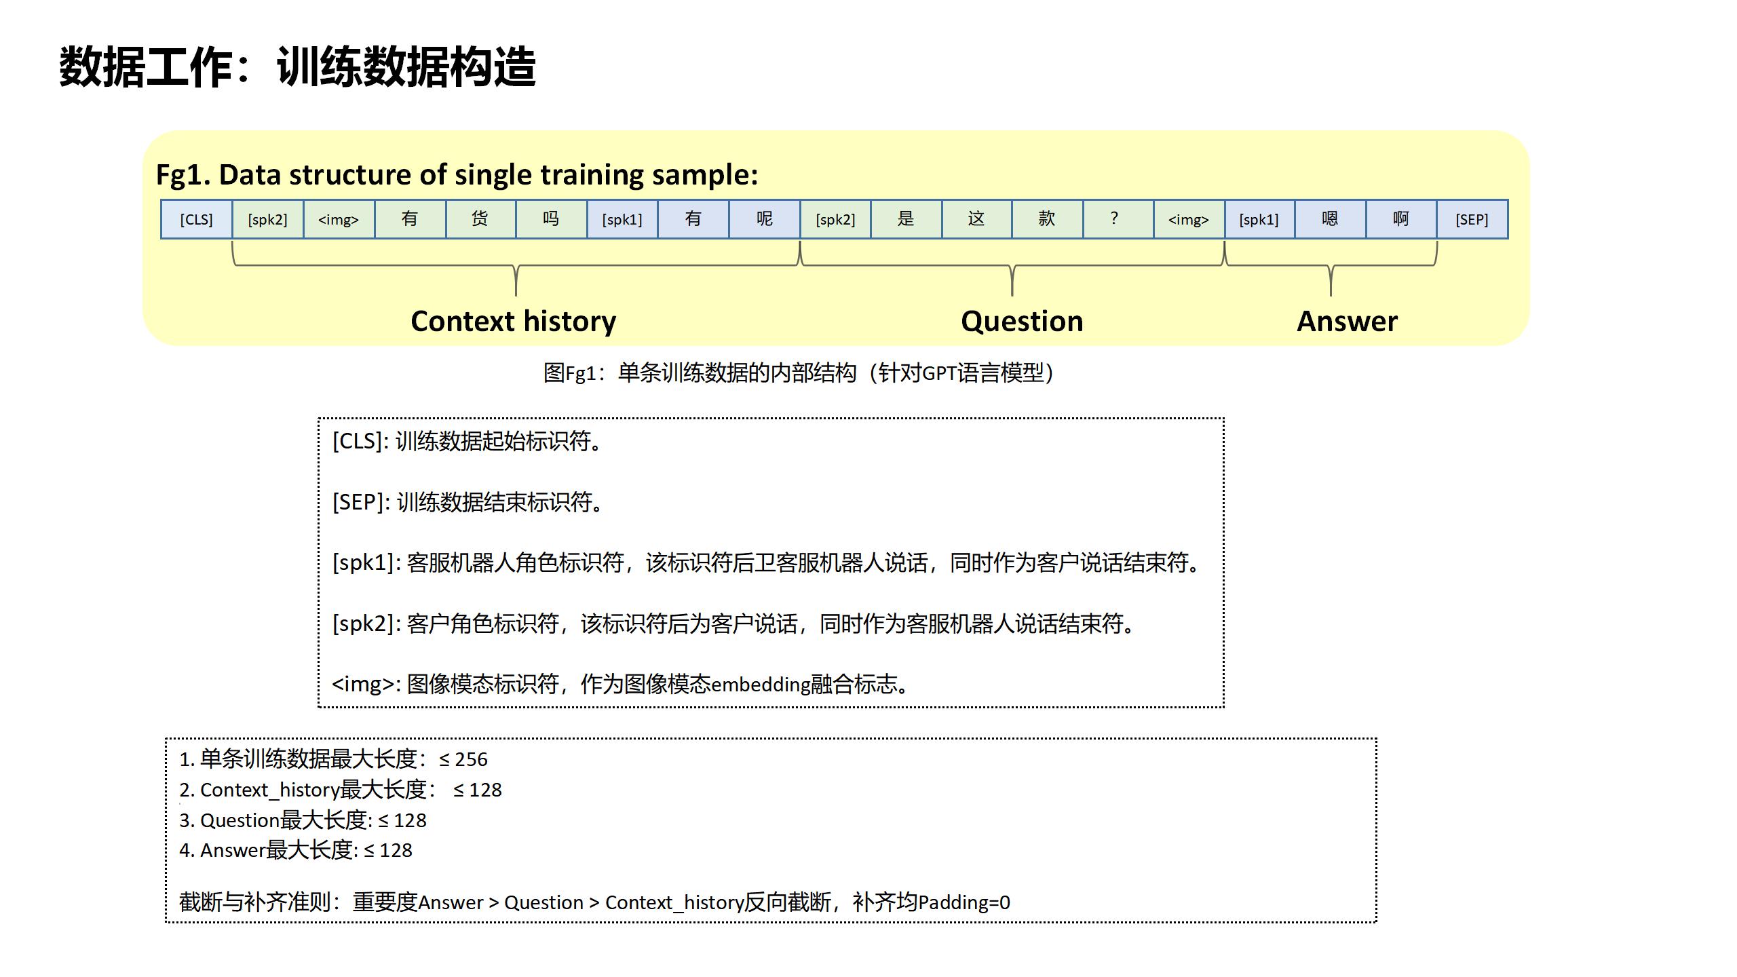Select the 嗯 token cell
The width and height of the screenshot is (1737, 977).
tap(1330, 219)
